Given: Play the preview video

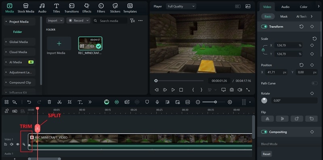Looking at the screenshot, I should coord(173,90).
